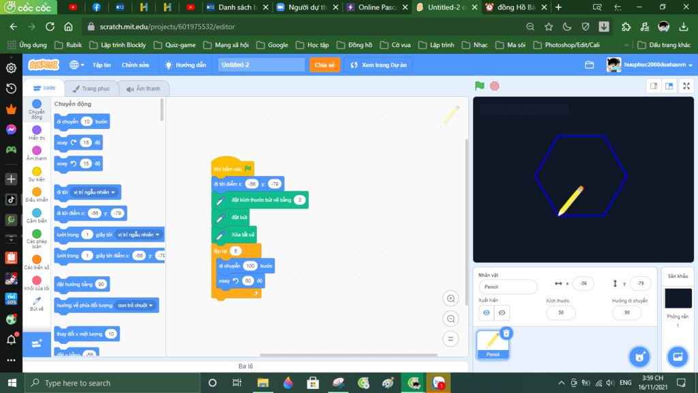This screenshot has height=393, width=698.
Task: Reset workspace zoom to default
Action: (x=451, y=338)
